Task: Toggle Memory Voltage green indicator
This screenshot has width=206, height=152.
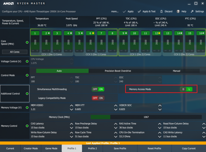Action: coord(27,107)
